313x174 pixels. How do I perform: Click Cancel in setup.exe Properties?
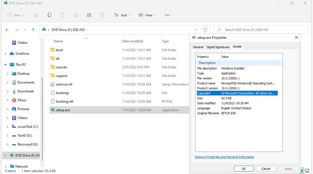[266, 169]
